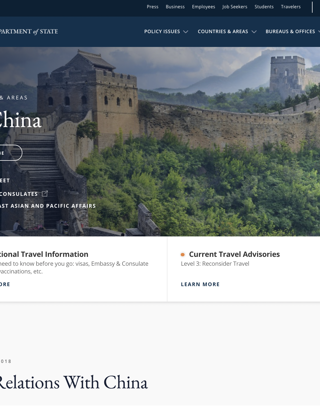The height and width of the screenshot is (406, 320).
Task: Visit the Employees section link
Action: tap(204, 7)
